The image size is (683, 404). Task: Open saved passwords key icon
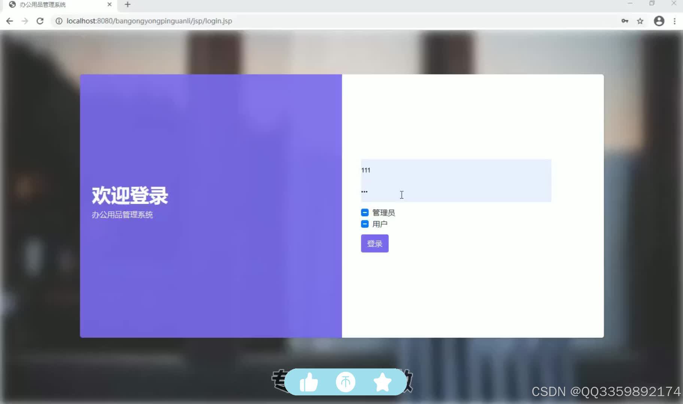tap(625, 21)
